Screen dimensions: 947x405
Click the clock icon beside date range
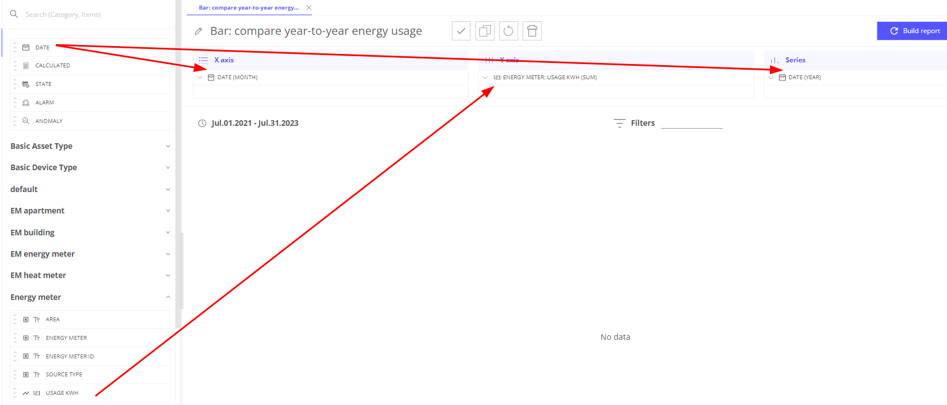tap(202, 123)
